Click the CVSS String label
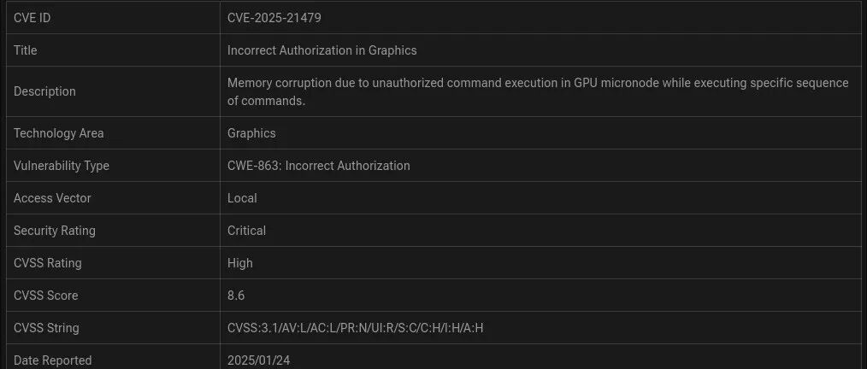The width and height of the screenshot is (867, 369). [46, 328]
